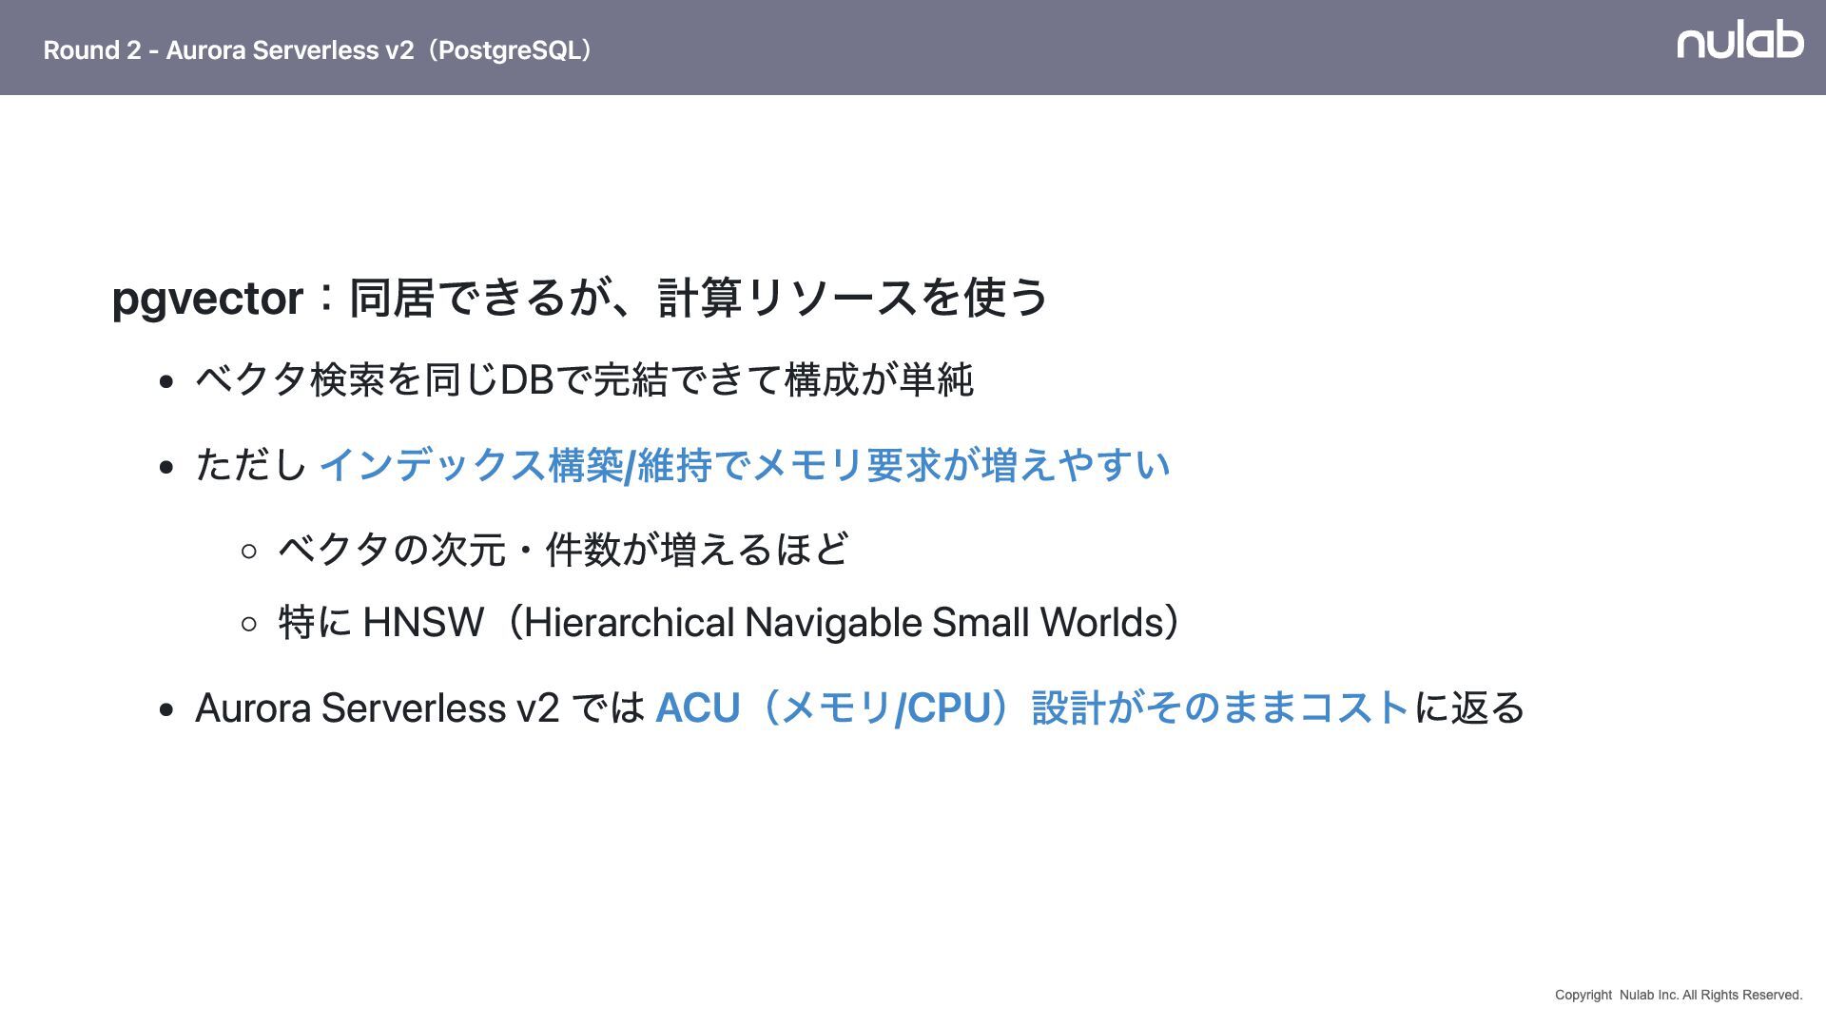Click the HNSW Hierarchical Navigable Small Worlds line

point(728,624)
